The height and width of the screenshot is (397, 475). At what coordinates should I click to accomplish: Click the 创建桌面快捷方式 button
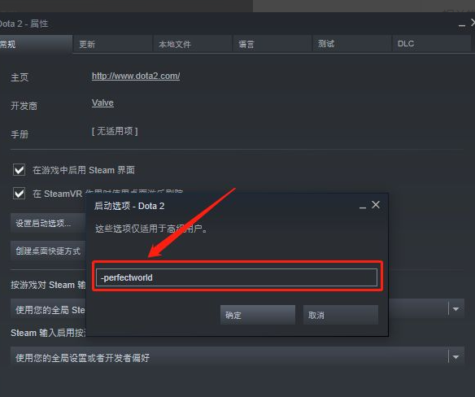49,251
